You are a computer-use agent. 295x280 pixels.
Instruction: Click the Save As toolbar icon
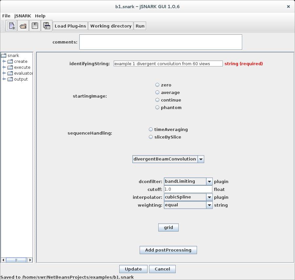[47, 26]
